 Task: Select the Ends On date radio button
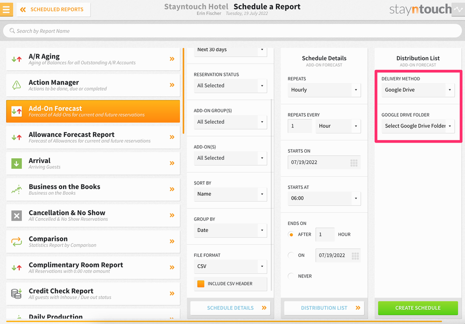point(291,255)
